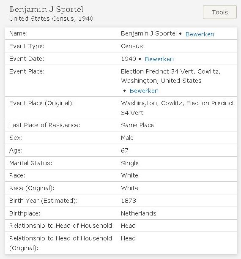Click Bewerken link next to the Name value
241x259 pixels.
coord(200,34)
